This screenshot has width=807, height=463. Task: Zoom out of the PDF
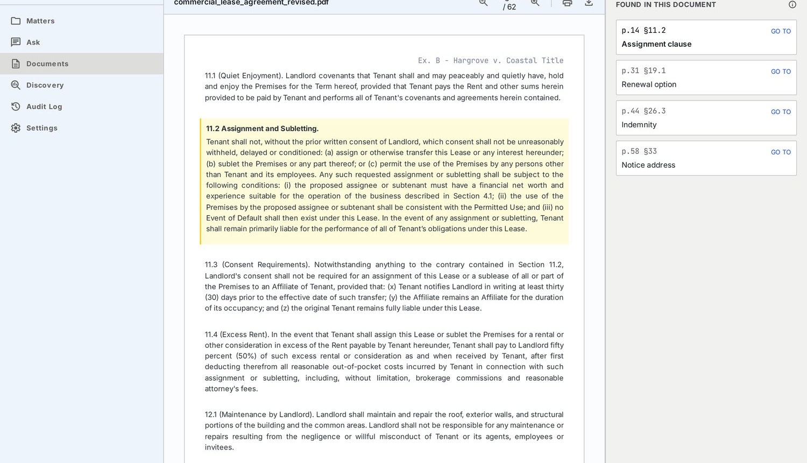(x=483, y=3)
